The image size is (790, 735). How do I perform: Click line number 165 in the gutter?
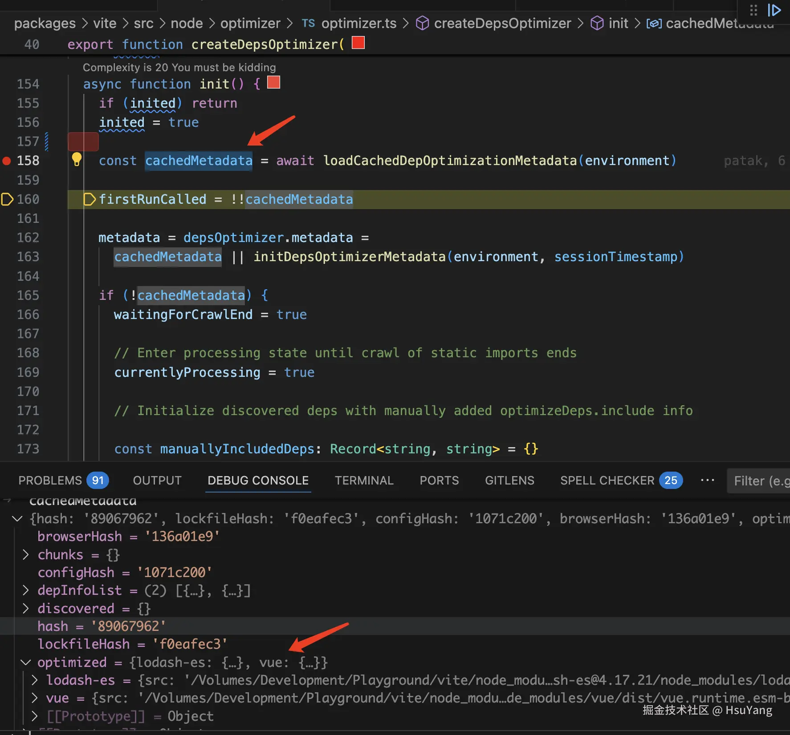click(28, 295)
